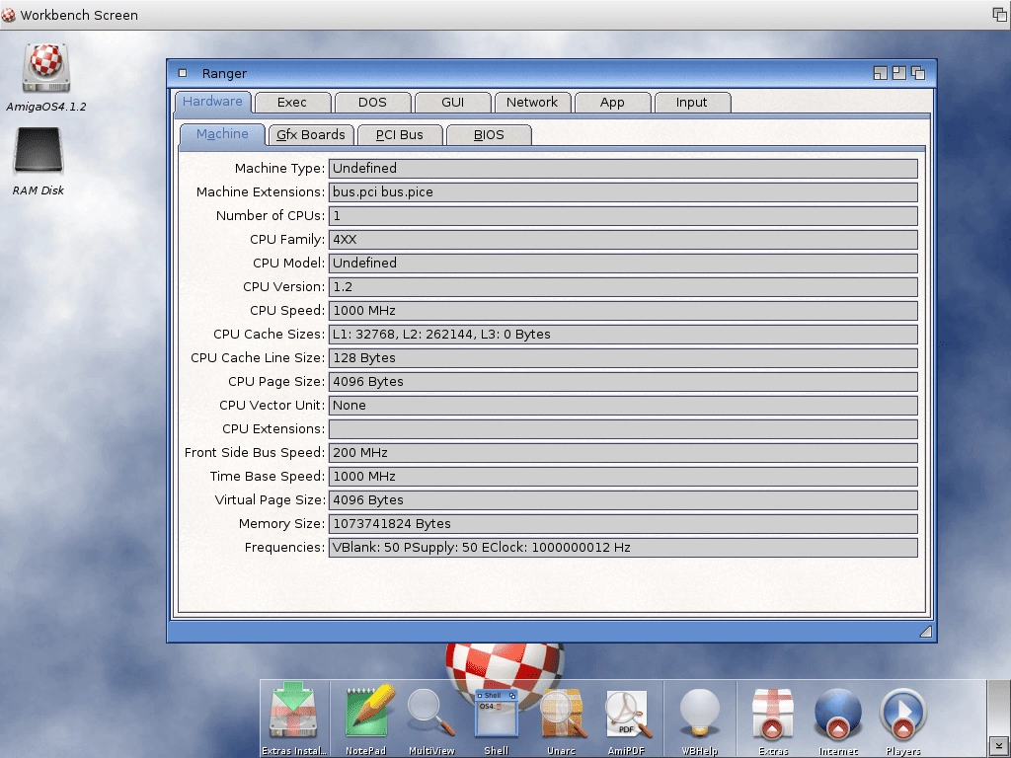Click CPU Vector Unit field 'None'

624,406
